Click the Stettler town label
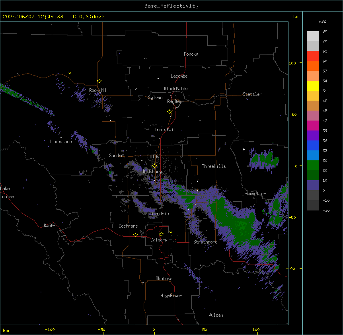 point(252,94)
